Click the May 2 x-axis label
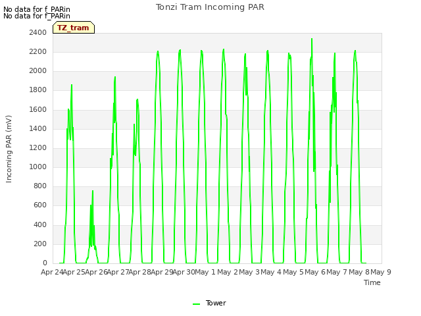The image size is (421, 316). coord(228,272)
